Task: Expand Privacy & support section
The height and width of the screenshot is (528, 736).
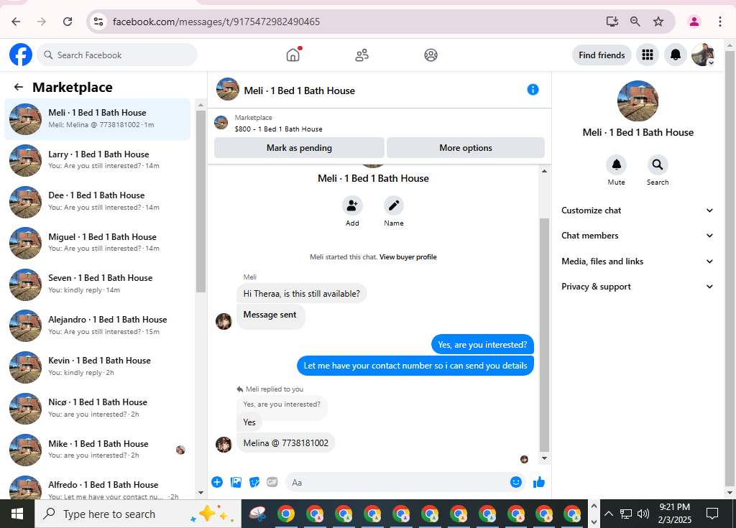Action: 638,287
